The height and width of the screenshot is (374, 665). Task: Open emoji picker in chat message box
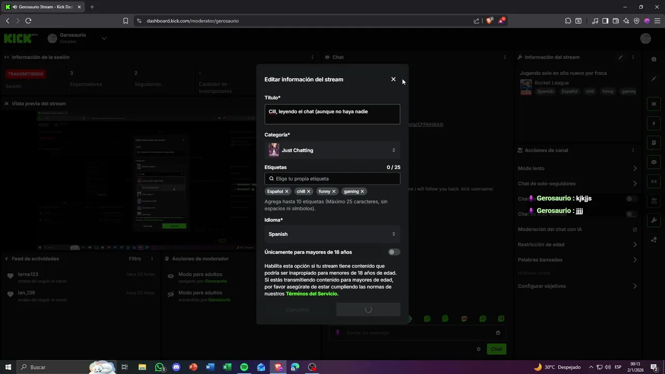[x=498, y=333]
